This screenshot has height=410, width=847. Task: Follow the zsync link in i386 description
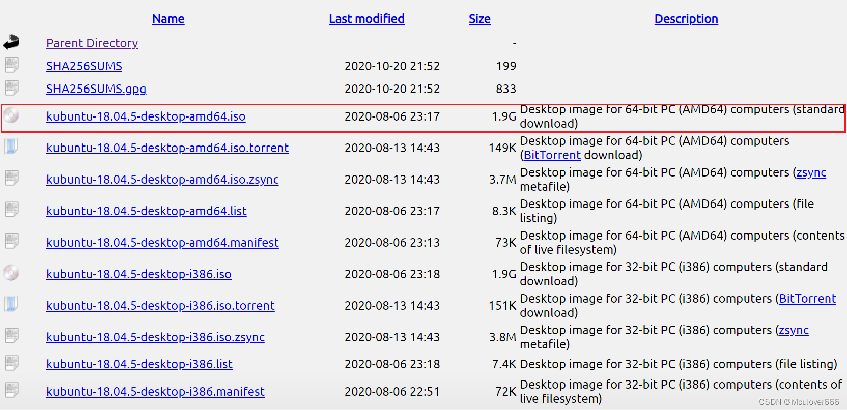pyautogui.click(x=794, y=330)
